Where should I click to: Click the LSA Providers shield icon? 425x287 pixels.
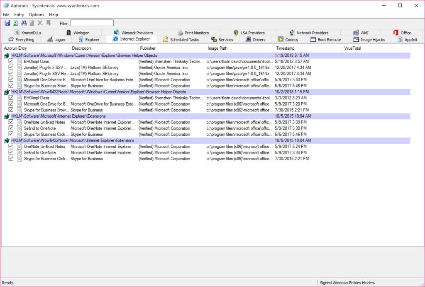pyautogui.click(x=236, y=32)
